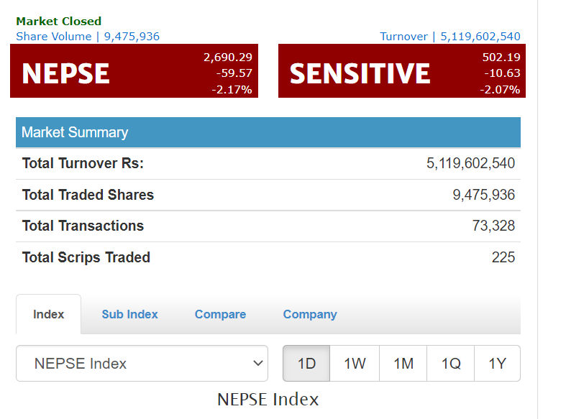Click the Total Traded Shares value 9,475,936
Screen dimensions: 566x419
click(484, 195)
